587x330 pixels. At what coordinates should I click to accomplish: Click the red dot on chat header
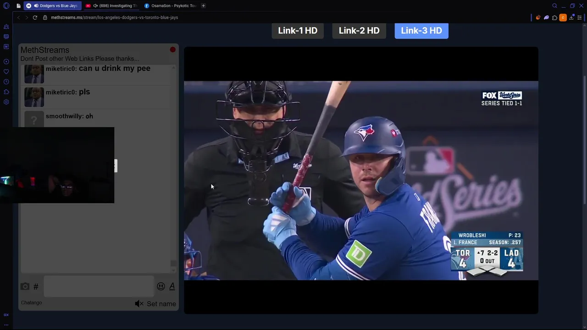coord(172,49)
